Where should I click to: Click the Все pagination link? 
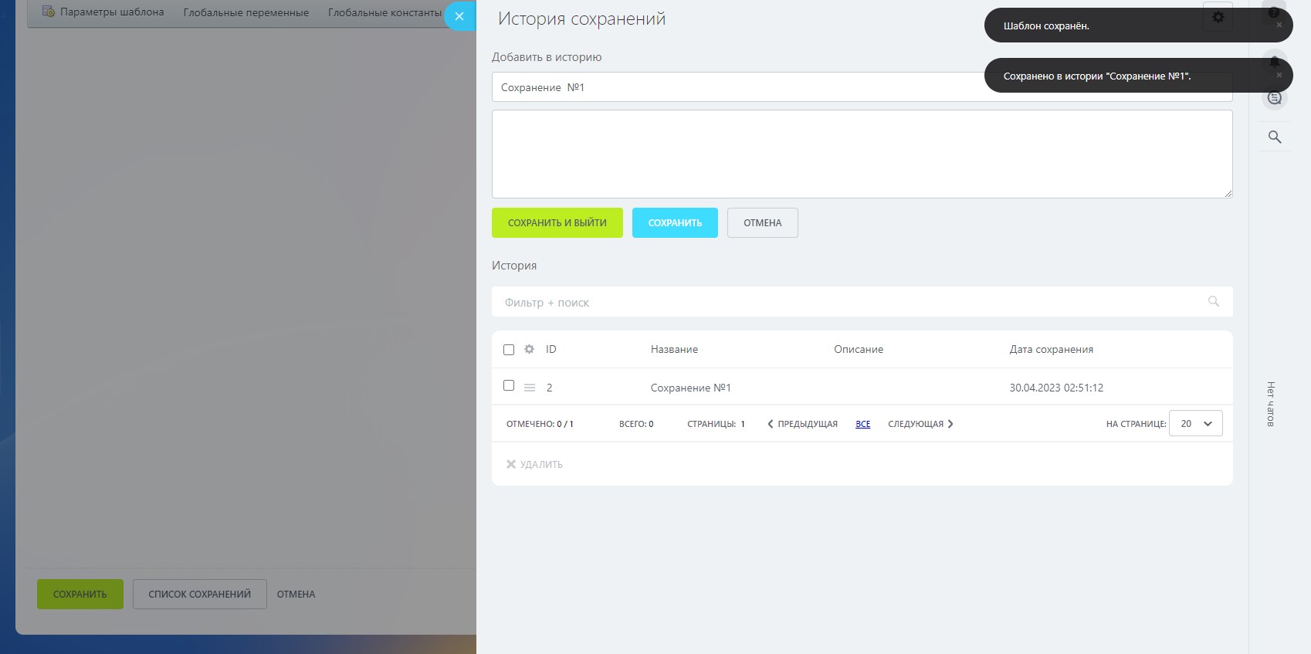coord(863,424)
